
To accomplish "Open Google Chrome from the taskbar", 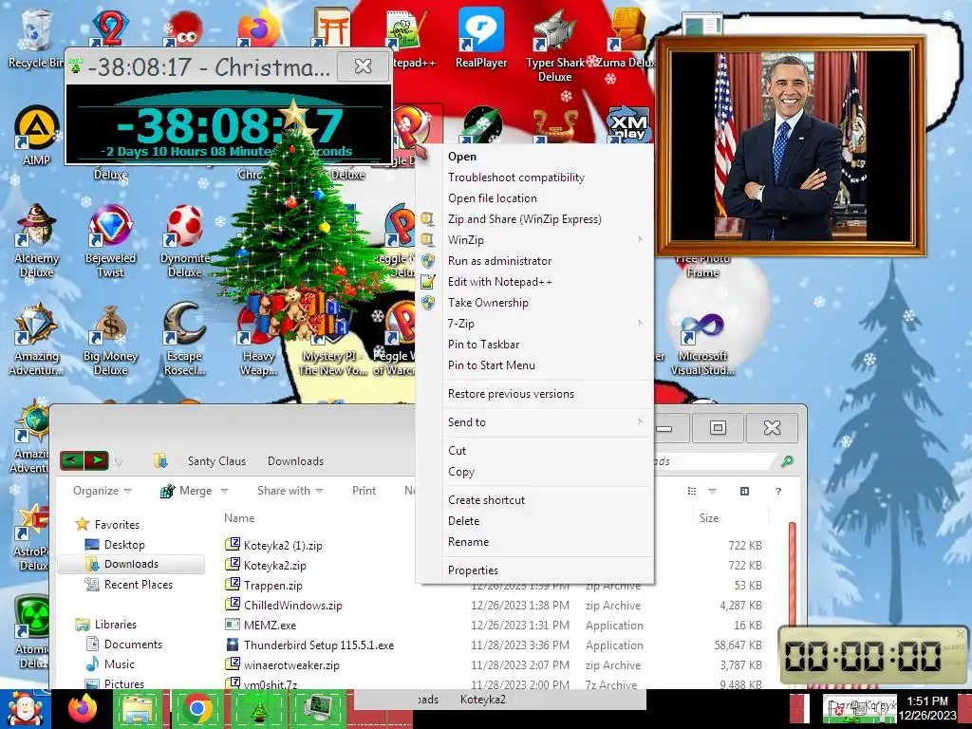I will (x=197, y=708).
